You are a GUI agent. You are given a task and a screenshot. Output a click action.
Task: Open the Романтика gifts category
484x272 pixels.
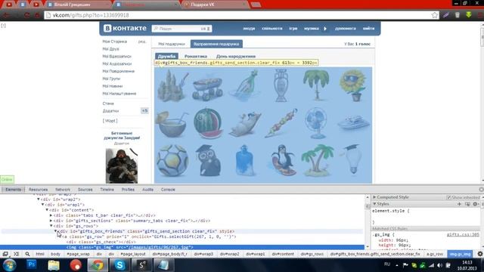click(x=196, y=57)
